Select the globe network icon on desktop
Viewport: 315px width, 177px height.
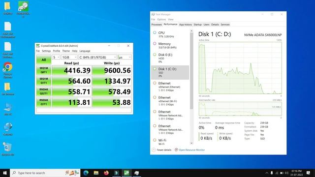pos(8,129)
